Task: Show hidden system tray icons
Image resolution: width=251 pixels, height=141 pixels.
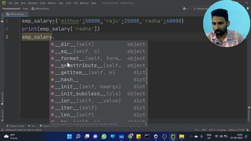Action: pyautogui.click(x=191, y=136)
